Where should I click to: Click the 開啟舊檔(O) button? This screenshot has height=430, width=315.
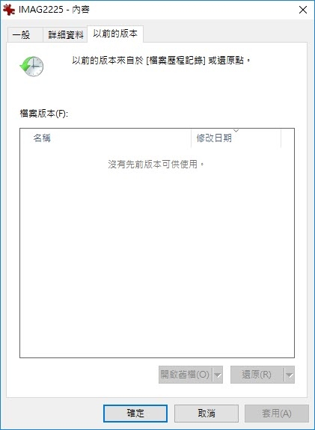point(186,375)
